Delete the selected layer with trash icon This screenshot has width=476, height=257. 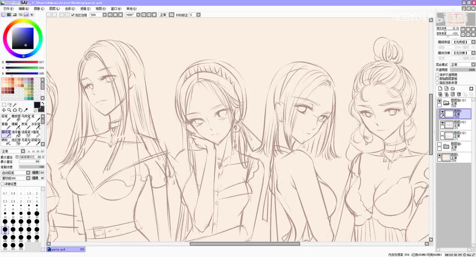(459, 94)
